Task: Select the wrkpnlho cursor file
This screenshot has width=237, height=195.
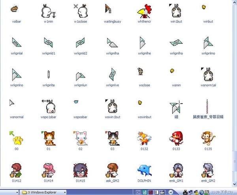Action: click(x=176, y=43)
